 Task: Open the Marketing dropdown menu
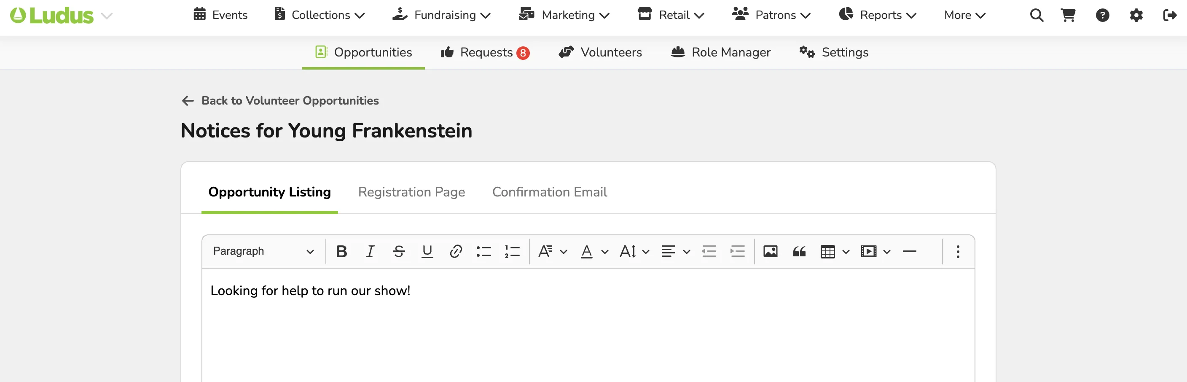point(564,15)
